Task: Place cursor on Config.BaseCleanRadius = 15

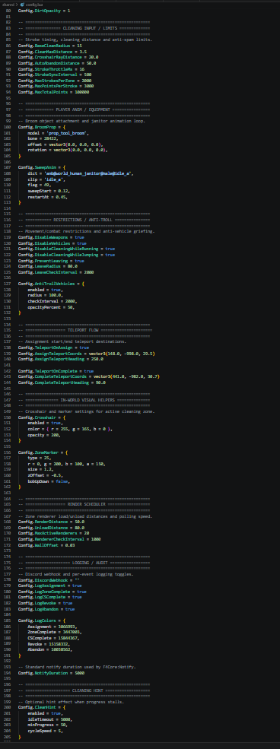Action: pyautogui.click(x=50, y=46)
